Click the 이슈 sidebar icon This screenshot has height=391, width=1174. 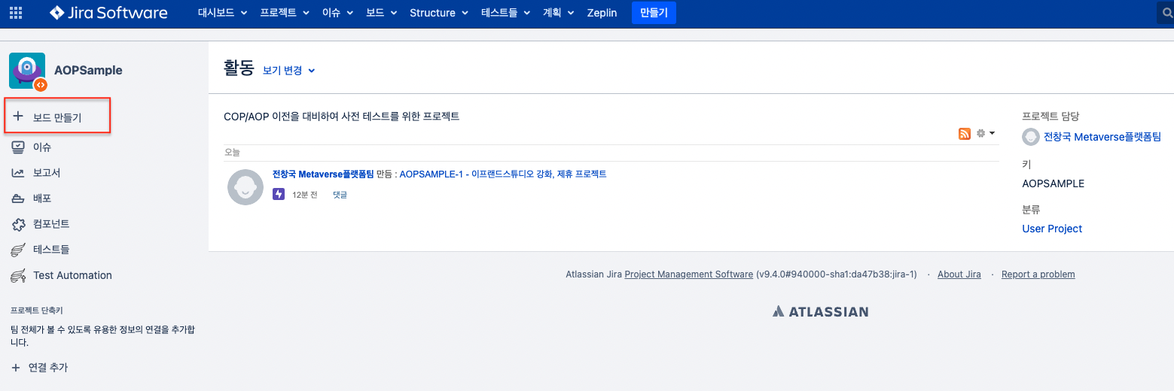pyautogui.click(x=19, y=147)
